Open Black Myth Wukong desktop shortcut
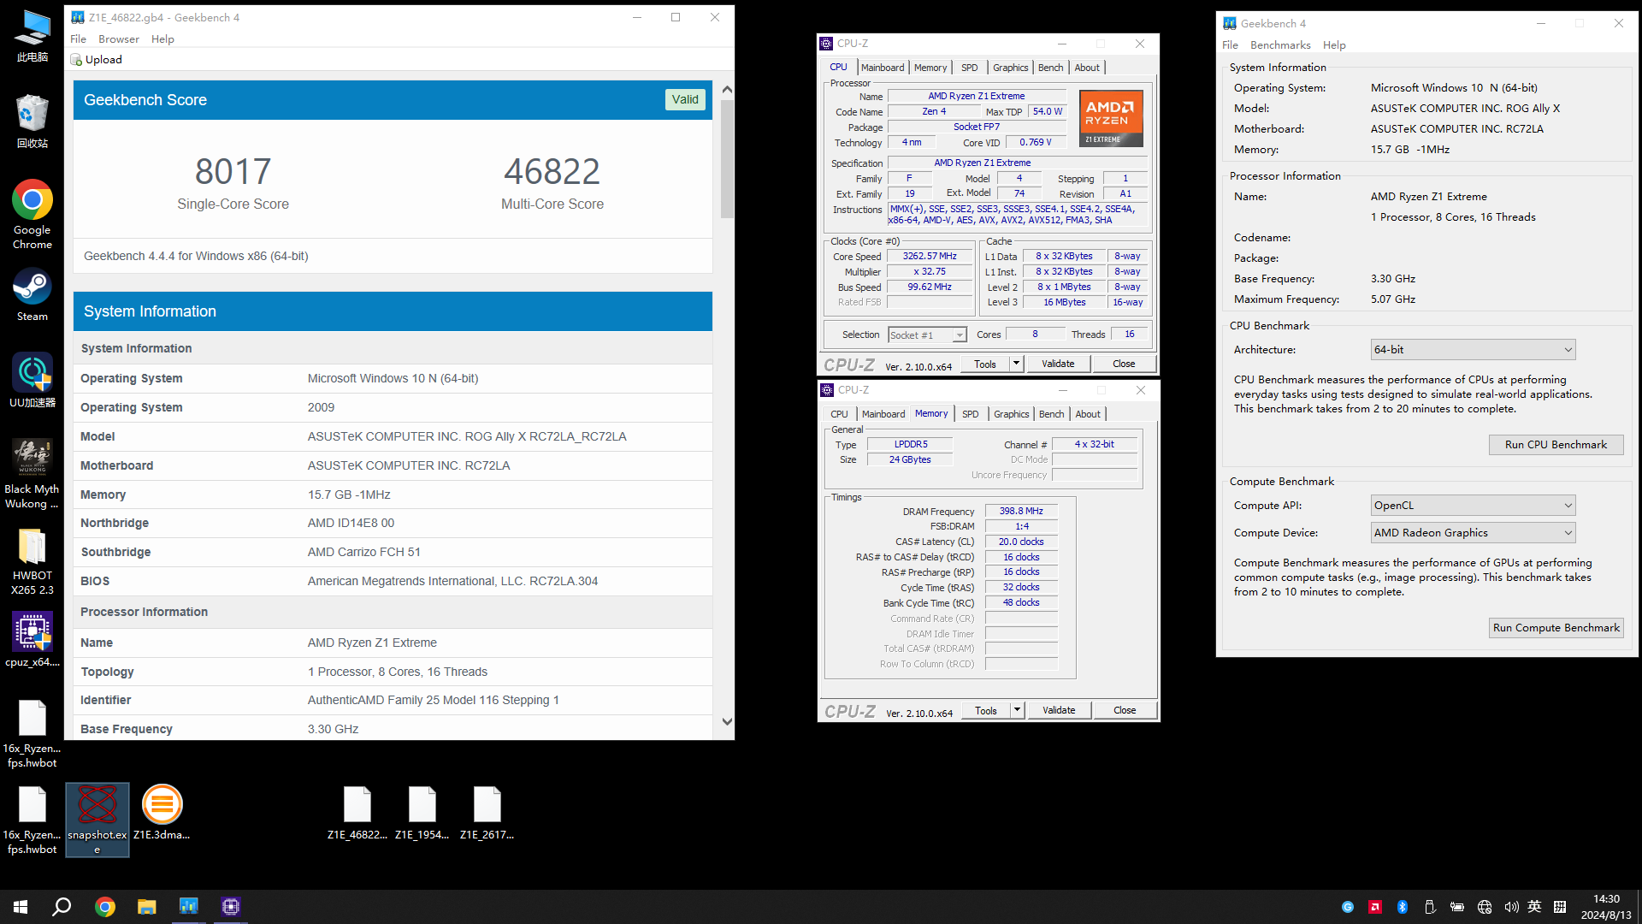Screen dimensions: 1642x924 pos(32,473)
